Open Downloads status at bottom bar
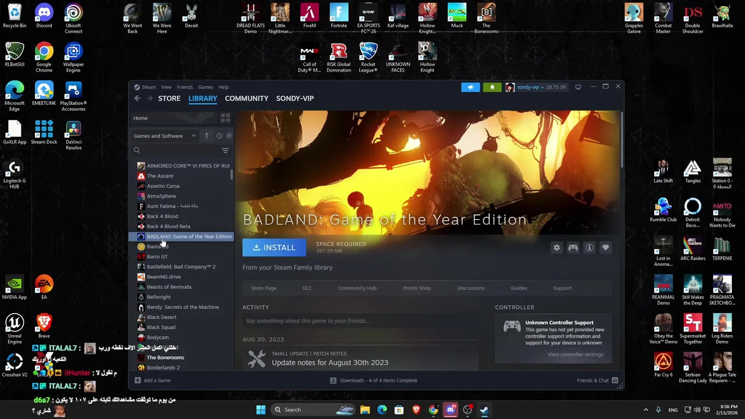This screenshot has width=745, height=419. tap(374, 381)
